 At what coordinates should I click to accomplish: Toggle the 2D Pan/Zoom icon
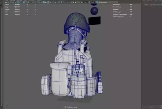pos(18,2)
